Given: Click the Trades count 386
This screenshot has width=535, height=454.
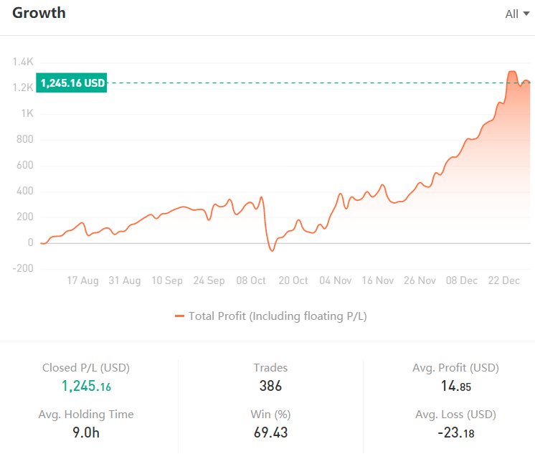Looking at the screenshot, I should point(270,386).
